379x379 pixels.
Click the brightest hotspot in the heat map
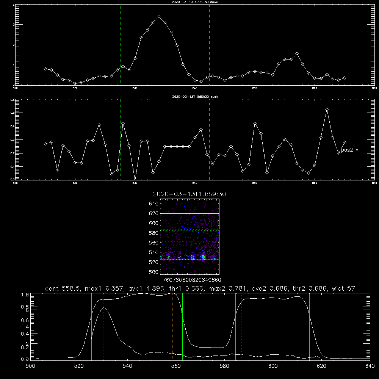click(204, 257)
